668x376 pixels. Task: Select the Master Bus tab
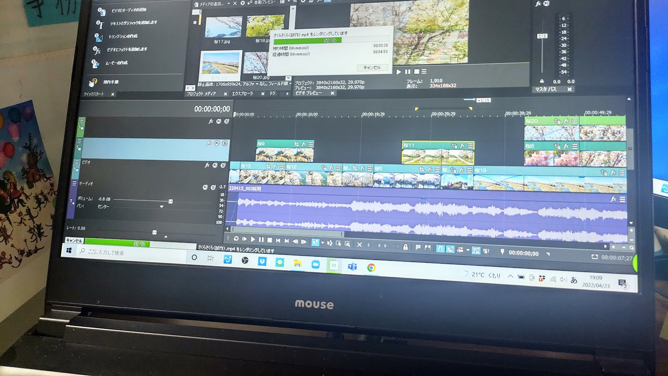546,89
